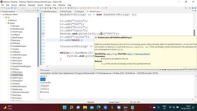Open the Source menu
197x111 pixels.
coord(14,5)
